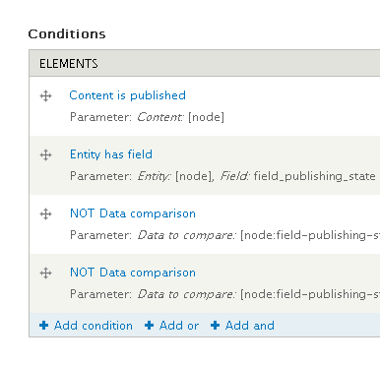
Task: Click the ELEMENTS column header
Action: coord(69,64)
